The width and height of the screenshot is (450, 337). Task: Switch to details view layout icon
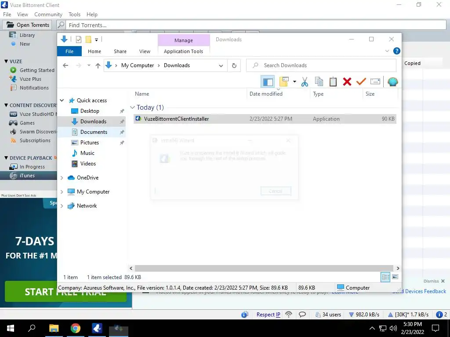click(385, 277)
